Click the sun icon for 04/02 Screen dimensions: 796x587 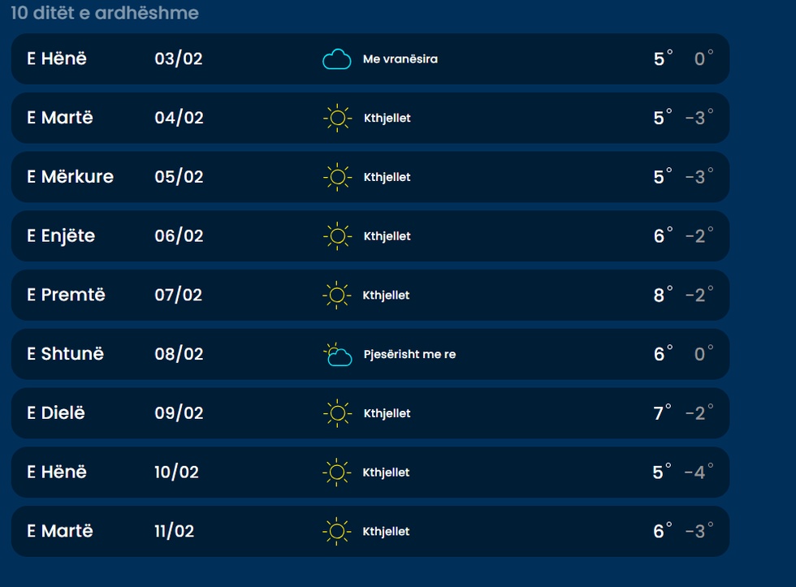[337, 119]
